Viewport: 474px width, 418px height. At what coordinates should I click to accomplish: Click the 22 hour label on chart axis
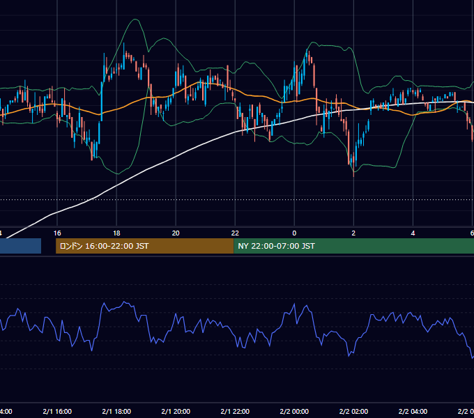coord(235,233)
